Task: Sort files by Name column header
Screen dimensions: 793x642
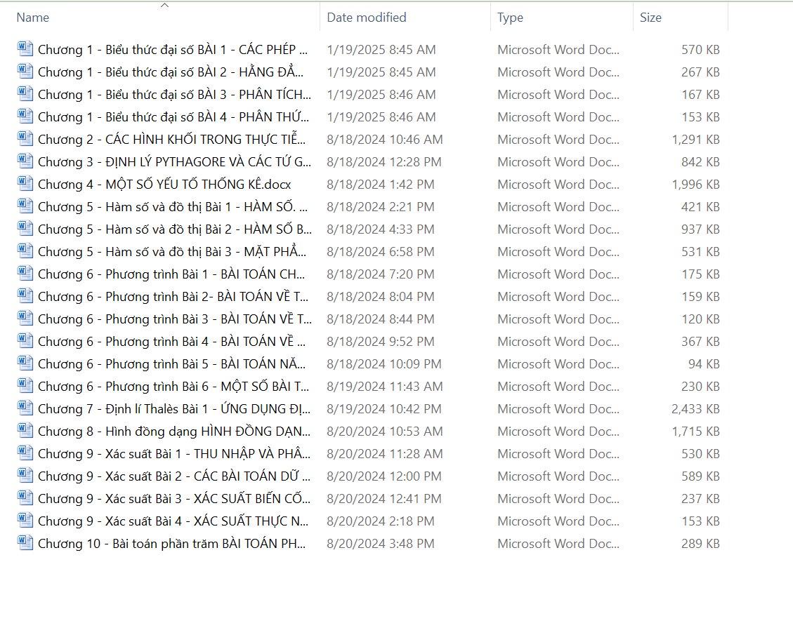Action: point(33,18)
